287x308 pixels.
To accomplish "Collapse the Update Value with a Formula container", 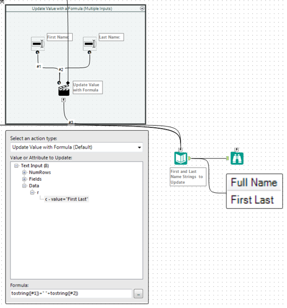I will [x=142, y=8].
